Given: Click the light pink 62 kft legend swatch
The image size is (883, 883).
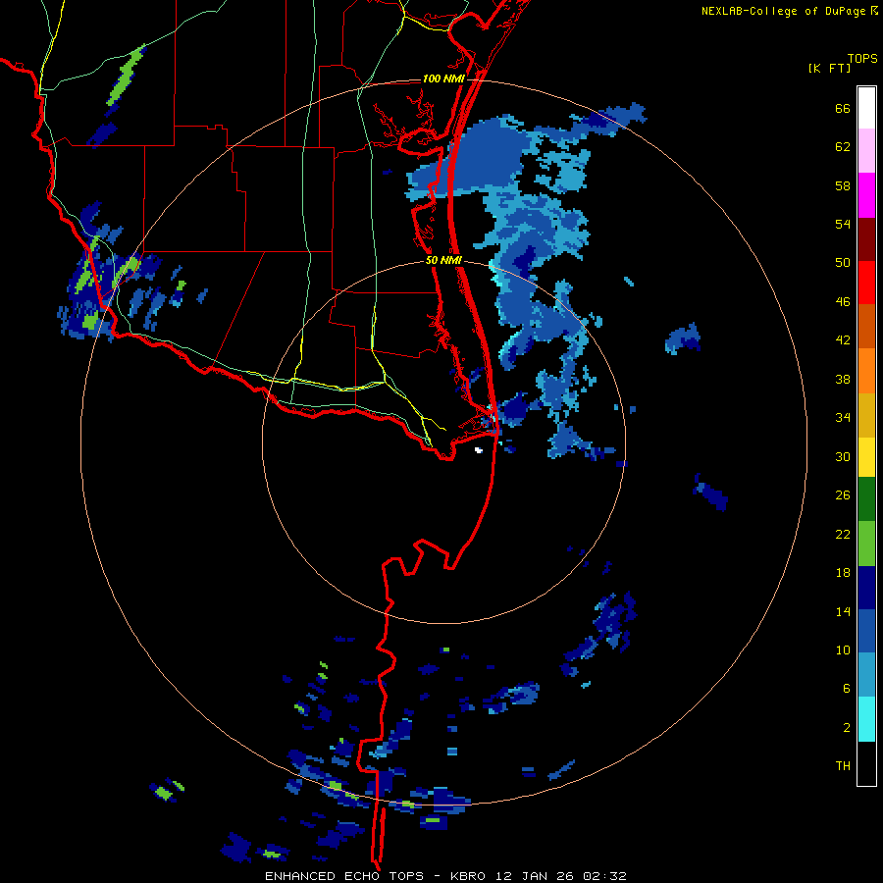Looking at the screenshot, I should [x=866, y=151].
